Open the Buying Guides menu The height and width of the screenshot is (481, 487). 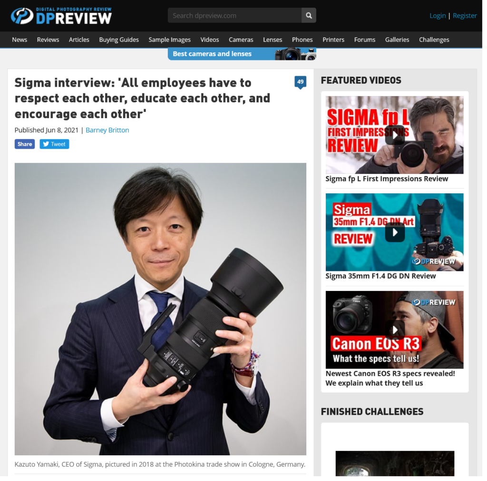119,40
